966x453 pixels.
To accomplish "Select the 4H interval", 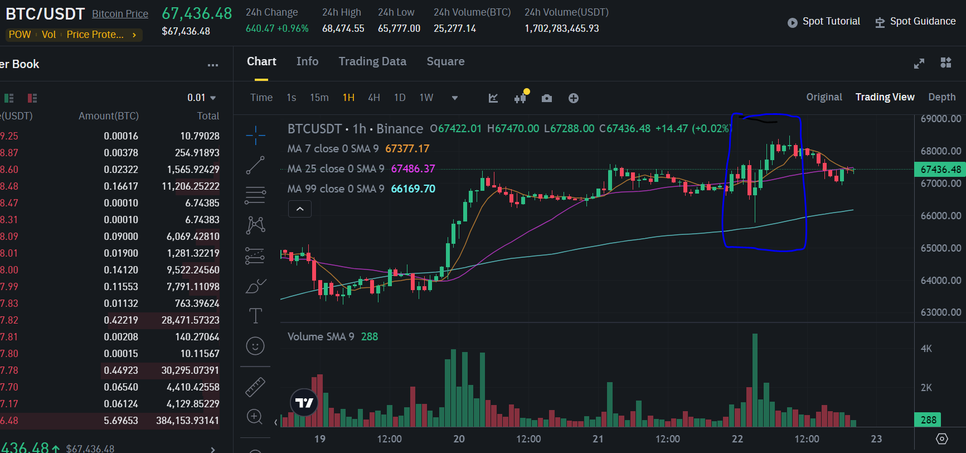I will click(374, 98).
